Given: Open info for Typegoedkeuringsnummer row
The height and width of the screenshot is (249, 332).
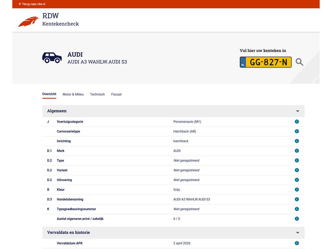Looking at the screenshot, I should pos(297,209).
